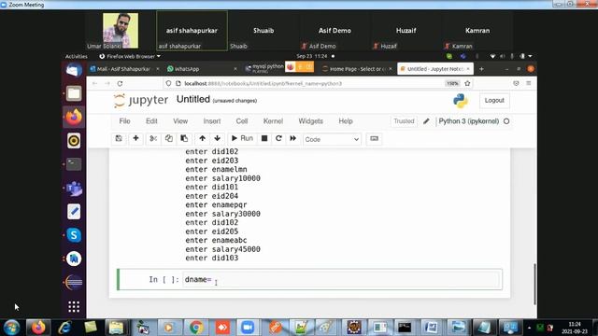
Task: Open the Firefox Web Browser app menu
Action: tap(130, 56)
